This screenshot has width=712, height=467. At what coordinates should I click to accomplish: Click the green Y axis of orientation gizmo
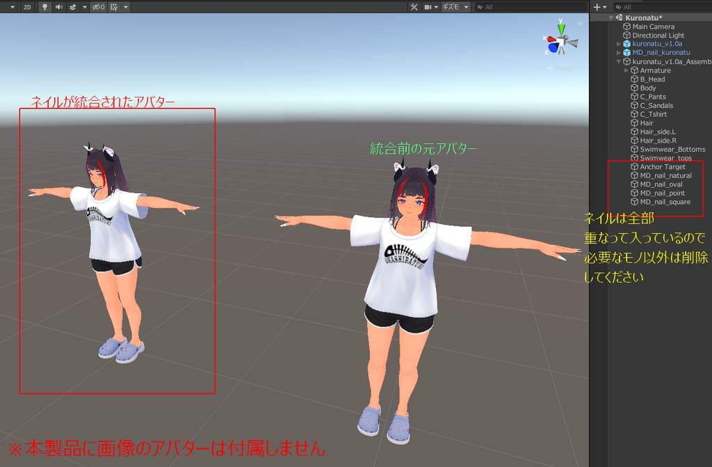562,29
